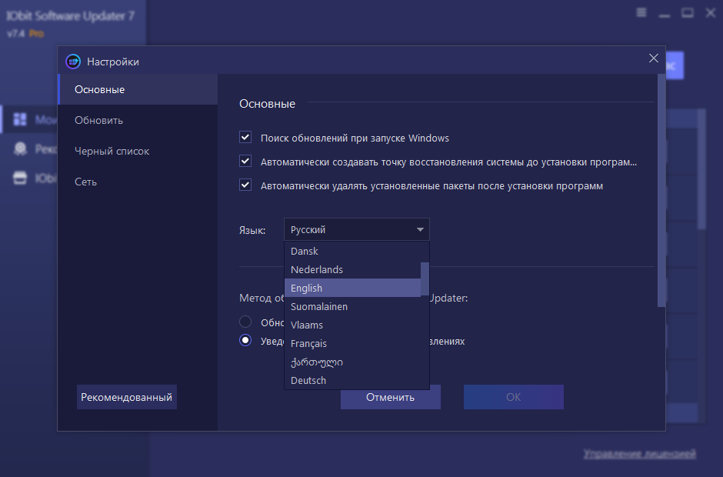Click the IObit Updater logo in Settings title

click(x=73, y=62)
